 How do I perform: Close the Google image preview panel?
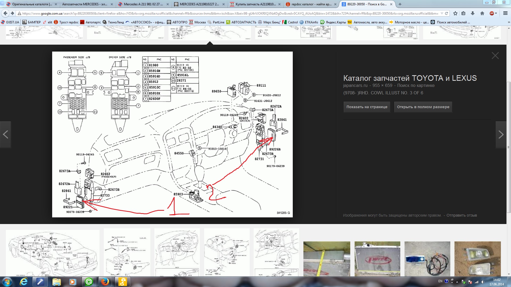495,56
